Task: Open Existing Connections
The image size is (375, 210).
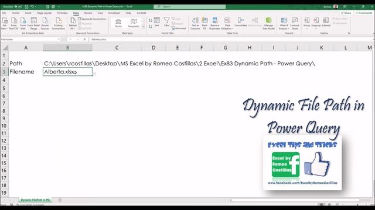Action: 59,23
